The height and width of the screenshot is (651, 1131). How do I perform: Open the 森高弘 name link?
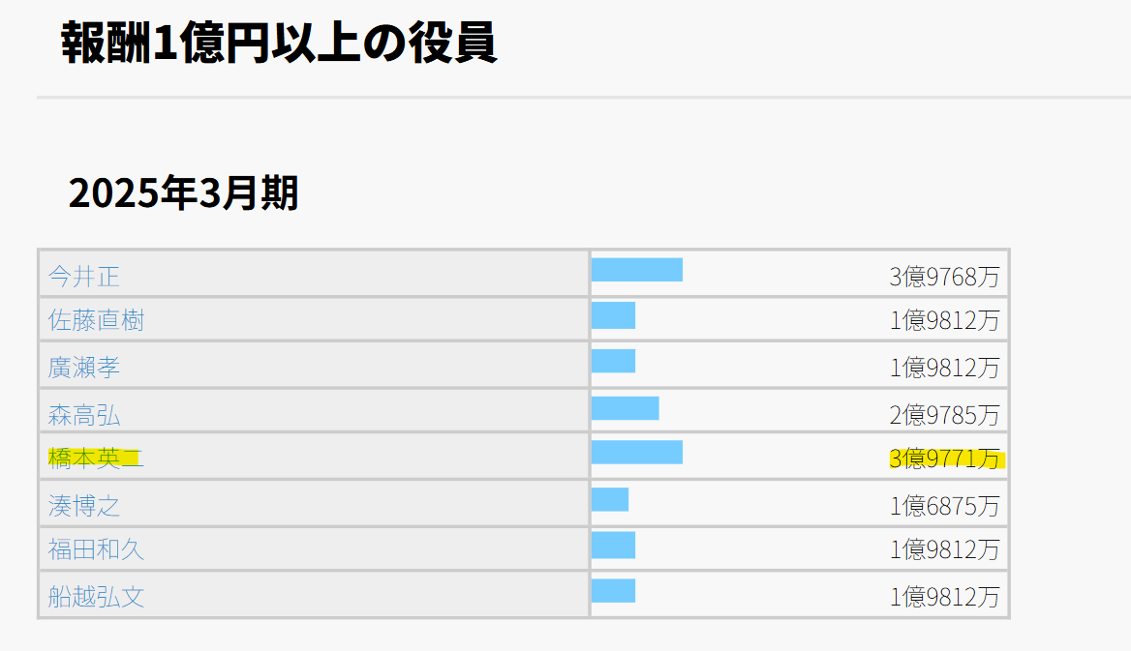pyautogui.click(x=83, y=415)
